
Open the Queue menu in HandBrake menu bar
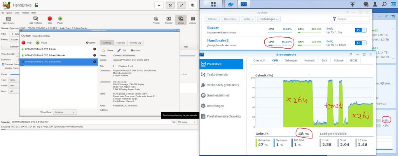coord(9,13)
